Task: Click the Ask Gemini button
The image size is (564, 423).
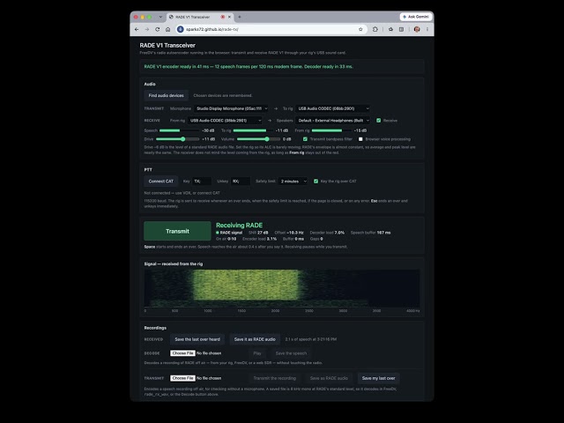Action: pos(415,17)
